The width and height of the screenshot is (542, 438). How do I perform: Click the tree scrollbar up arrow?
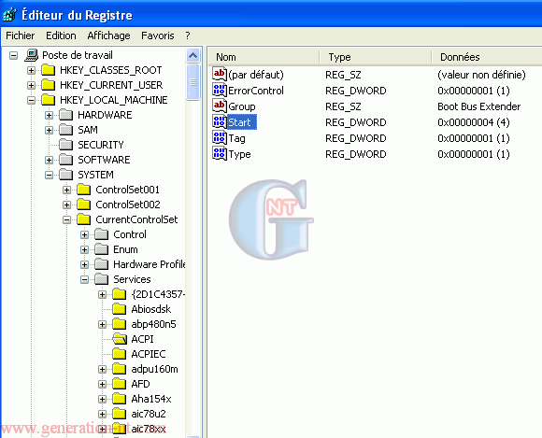(193, 55)
